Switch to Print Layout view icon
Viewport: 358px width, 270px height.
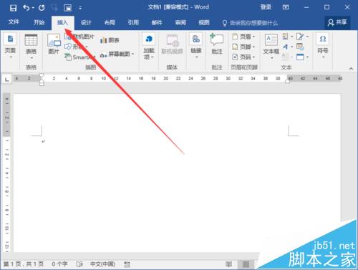[x=246, y=264]
